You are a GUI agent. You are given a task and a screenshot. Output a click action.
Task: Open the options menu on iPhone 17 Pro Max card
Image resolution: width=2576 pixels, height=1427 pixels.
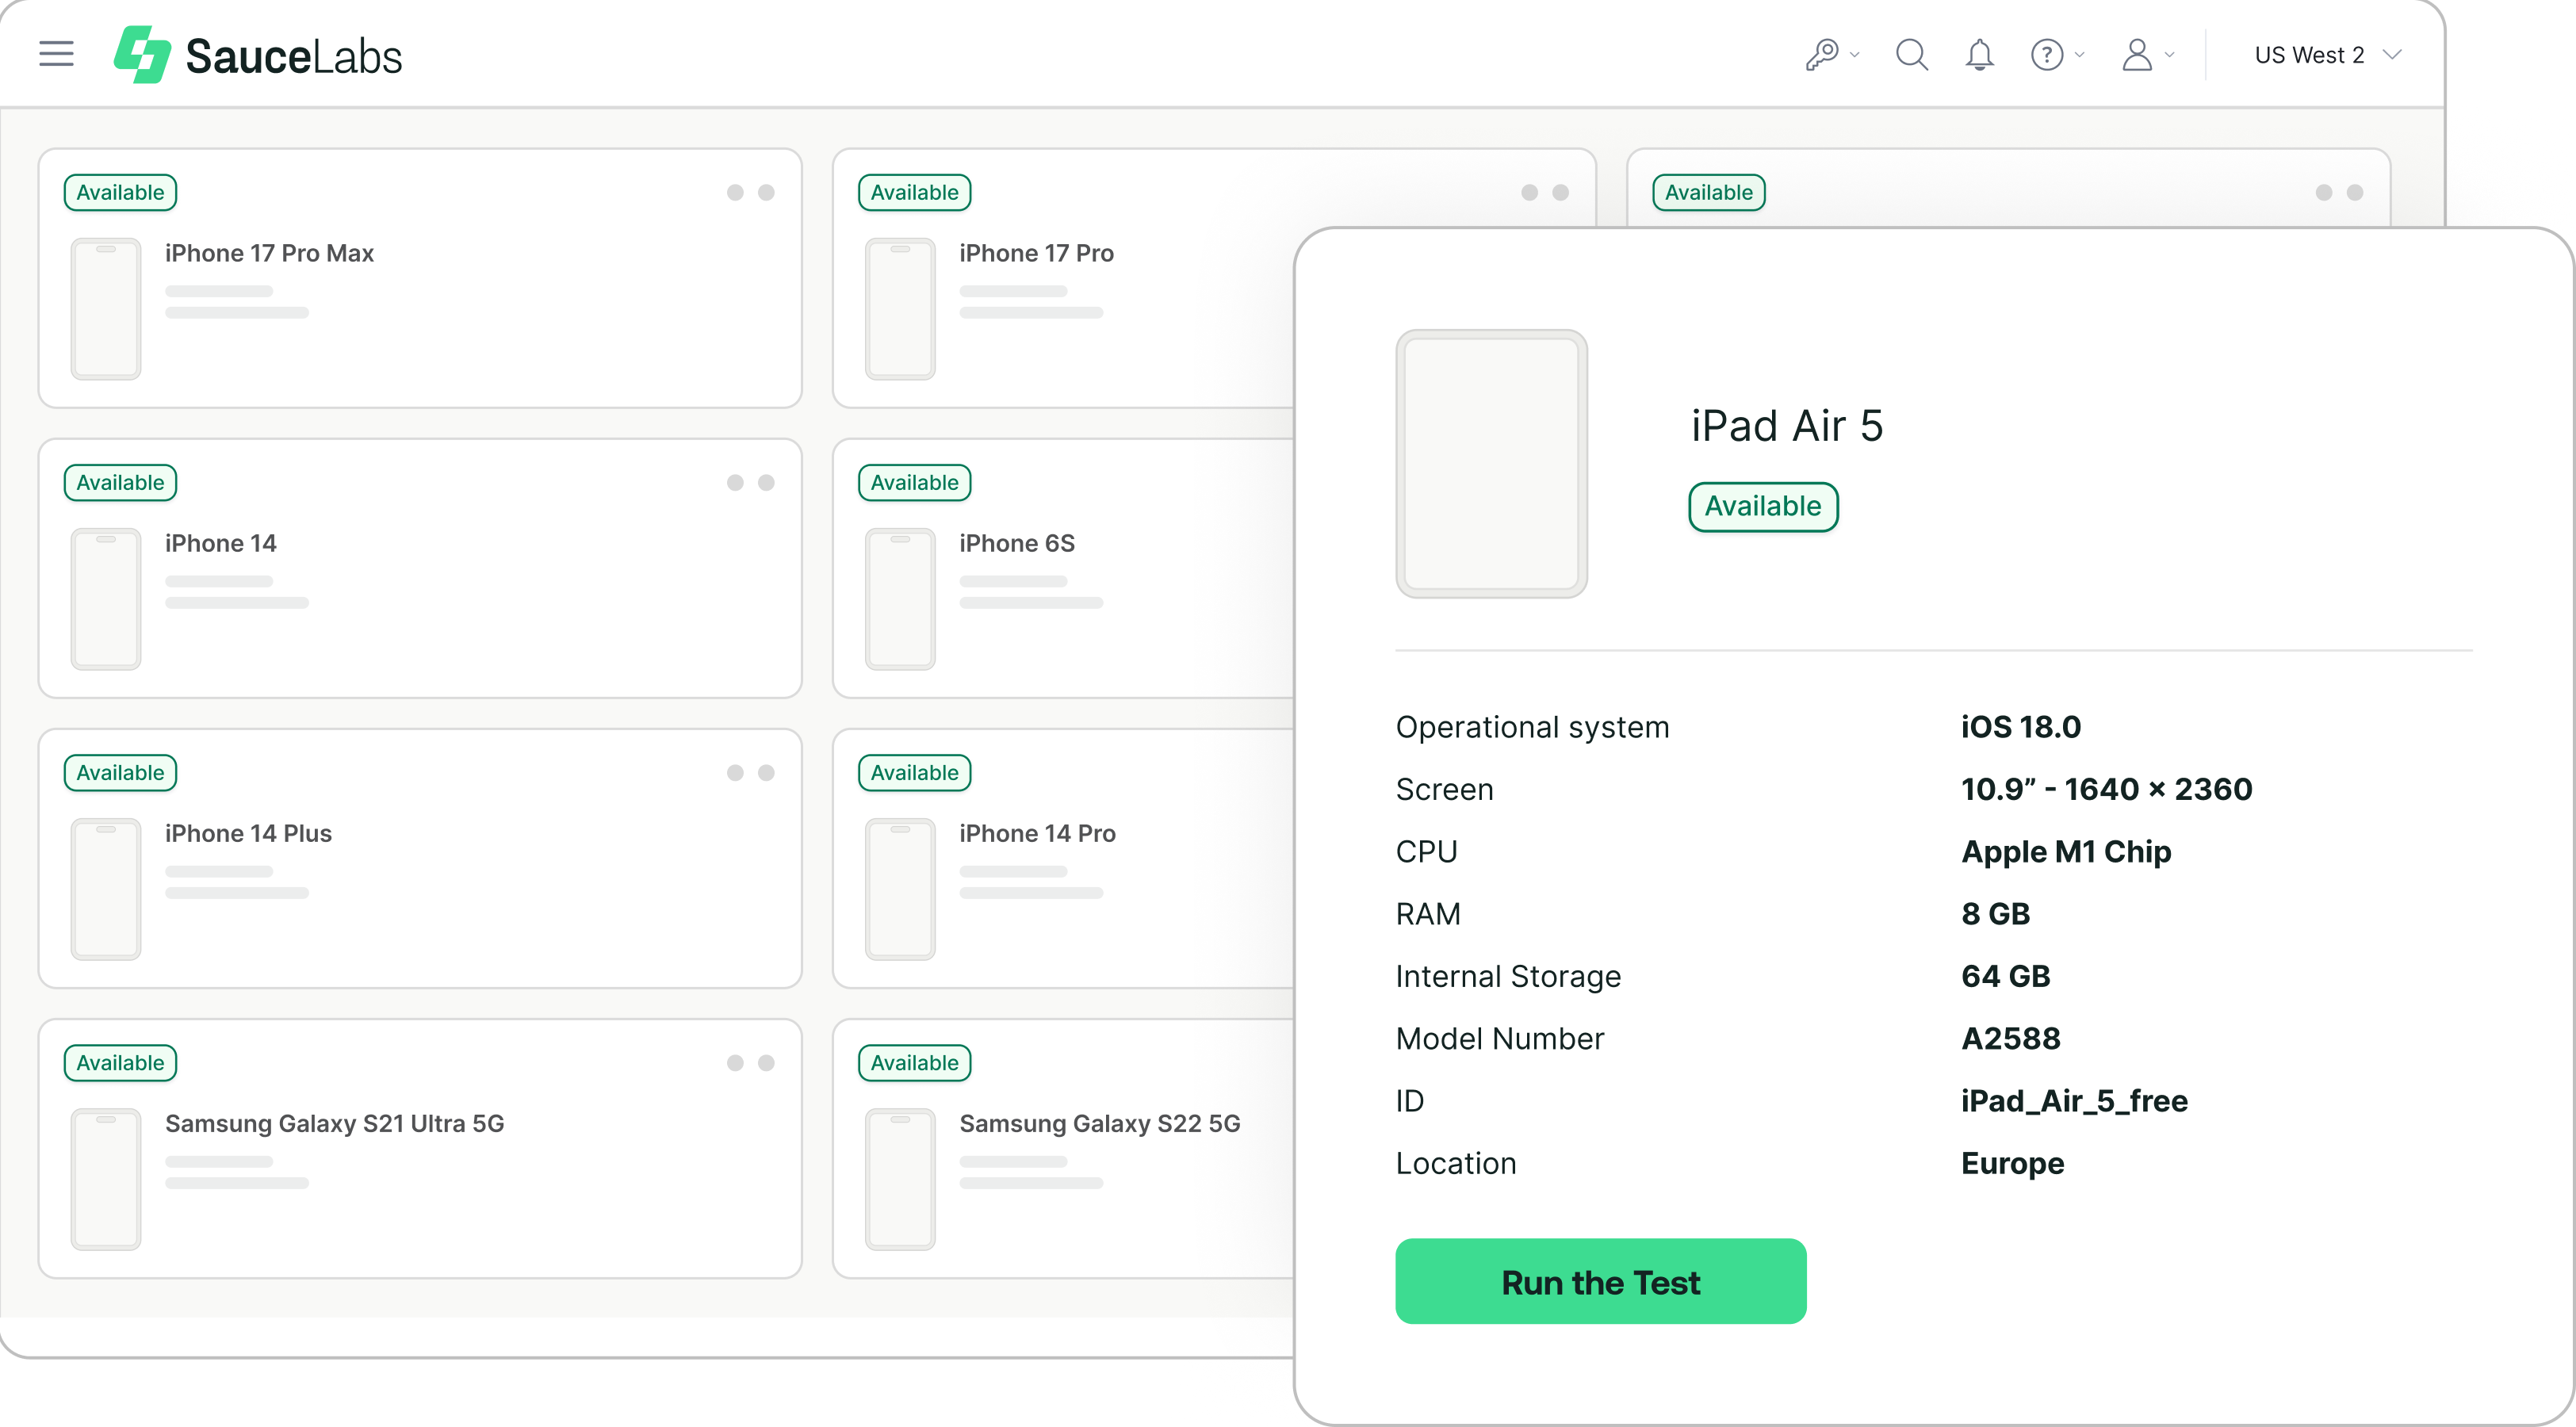751,191
